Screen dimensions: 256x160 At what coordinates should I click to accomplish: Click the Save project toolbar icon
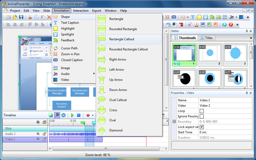(21, 17)
